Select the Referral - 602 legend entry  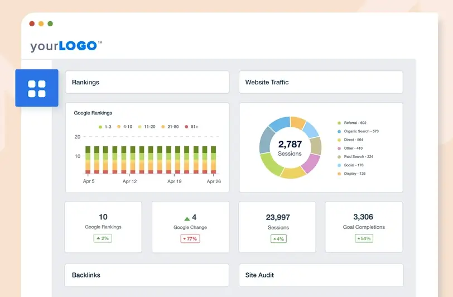point(355,123)
